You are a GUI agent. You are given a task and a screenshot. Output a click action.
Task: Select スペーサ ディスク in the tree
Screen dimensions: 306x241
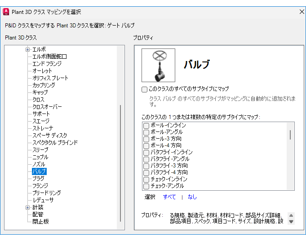50,136
